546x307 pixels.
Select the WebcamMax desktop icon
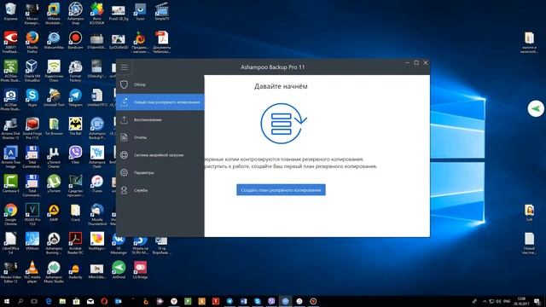pyautogui.click(x=54, y=41)
